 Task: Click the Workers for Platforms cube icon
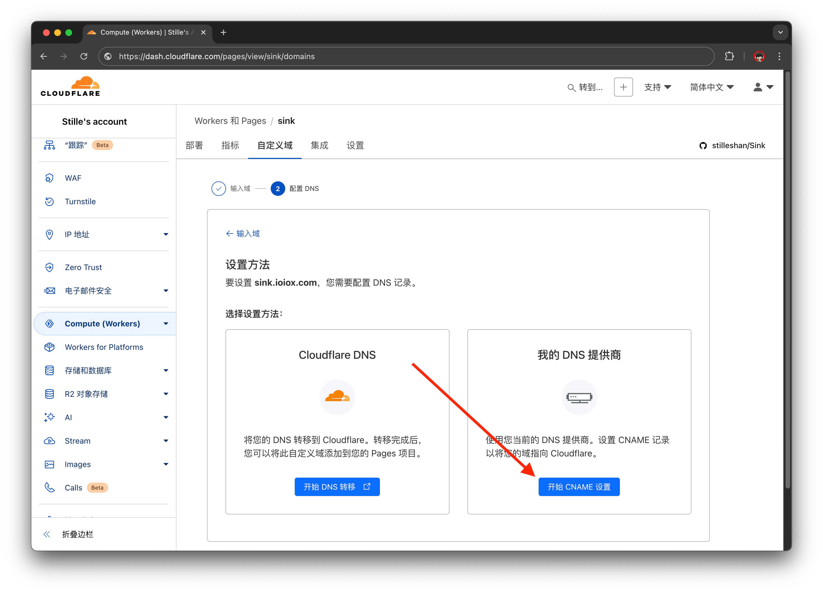(x=49, y=347)
